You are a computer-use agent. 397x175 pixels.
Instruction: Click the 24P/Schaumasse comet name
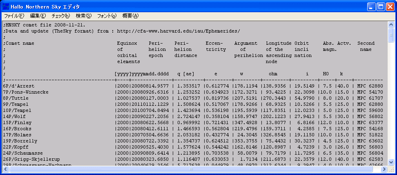click(23, 153)
